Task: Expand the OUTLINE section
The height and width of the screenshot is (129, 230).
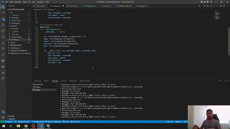Action: tap(11, 116)
